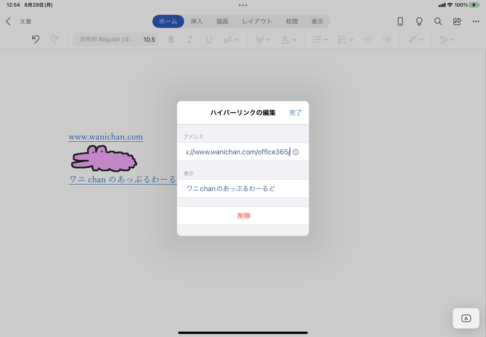Expand the bullet list style dropdown
The image size is (486, 337).
(x=326, y=40)
